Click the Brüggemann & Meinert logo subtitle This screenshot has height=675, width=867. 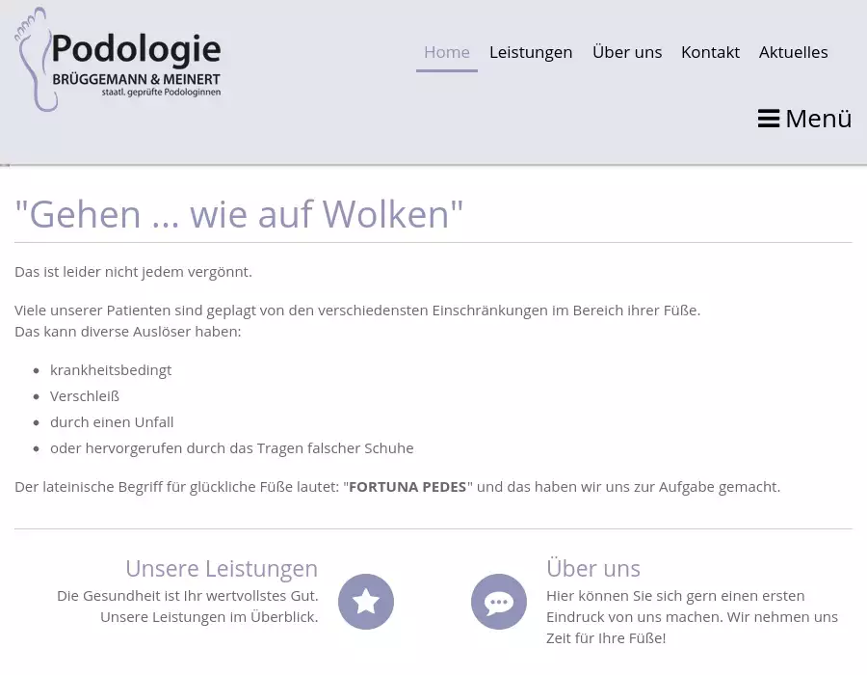click(x=136, y=78)
